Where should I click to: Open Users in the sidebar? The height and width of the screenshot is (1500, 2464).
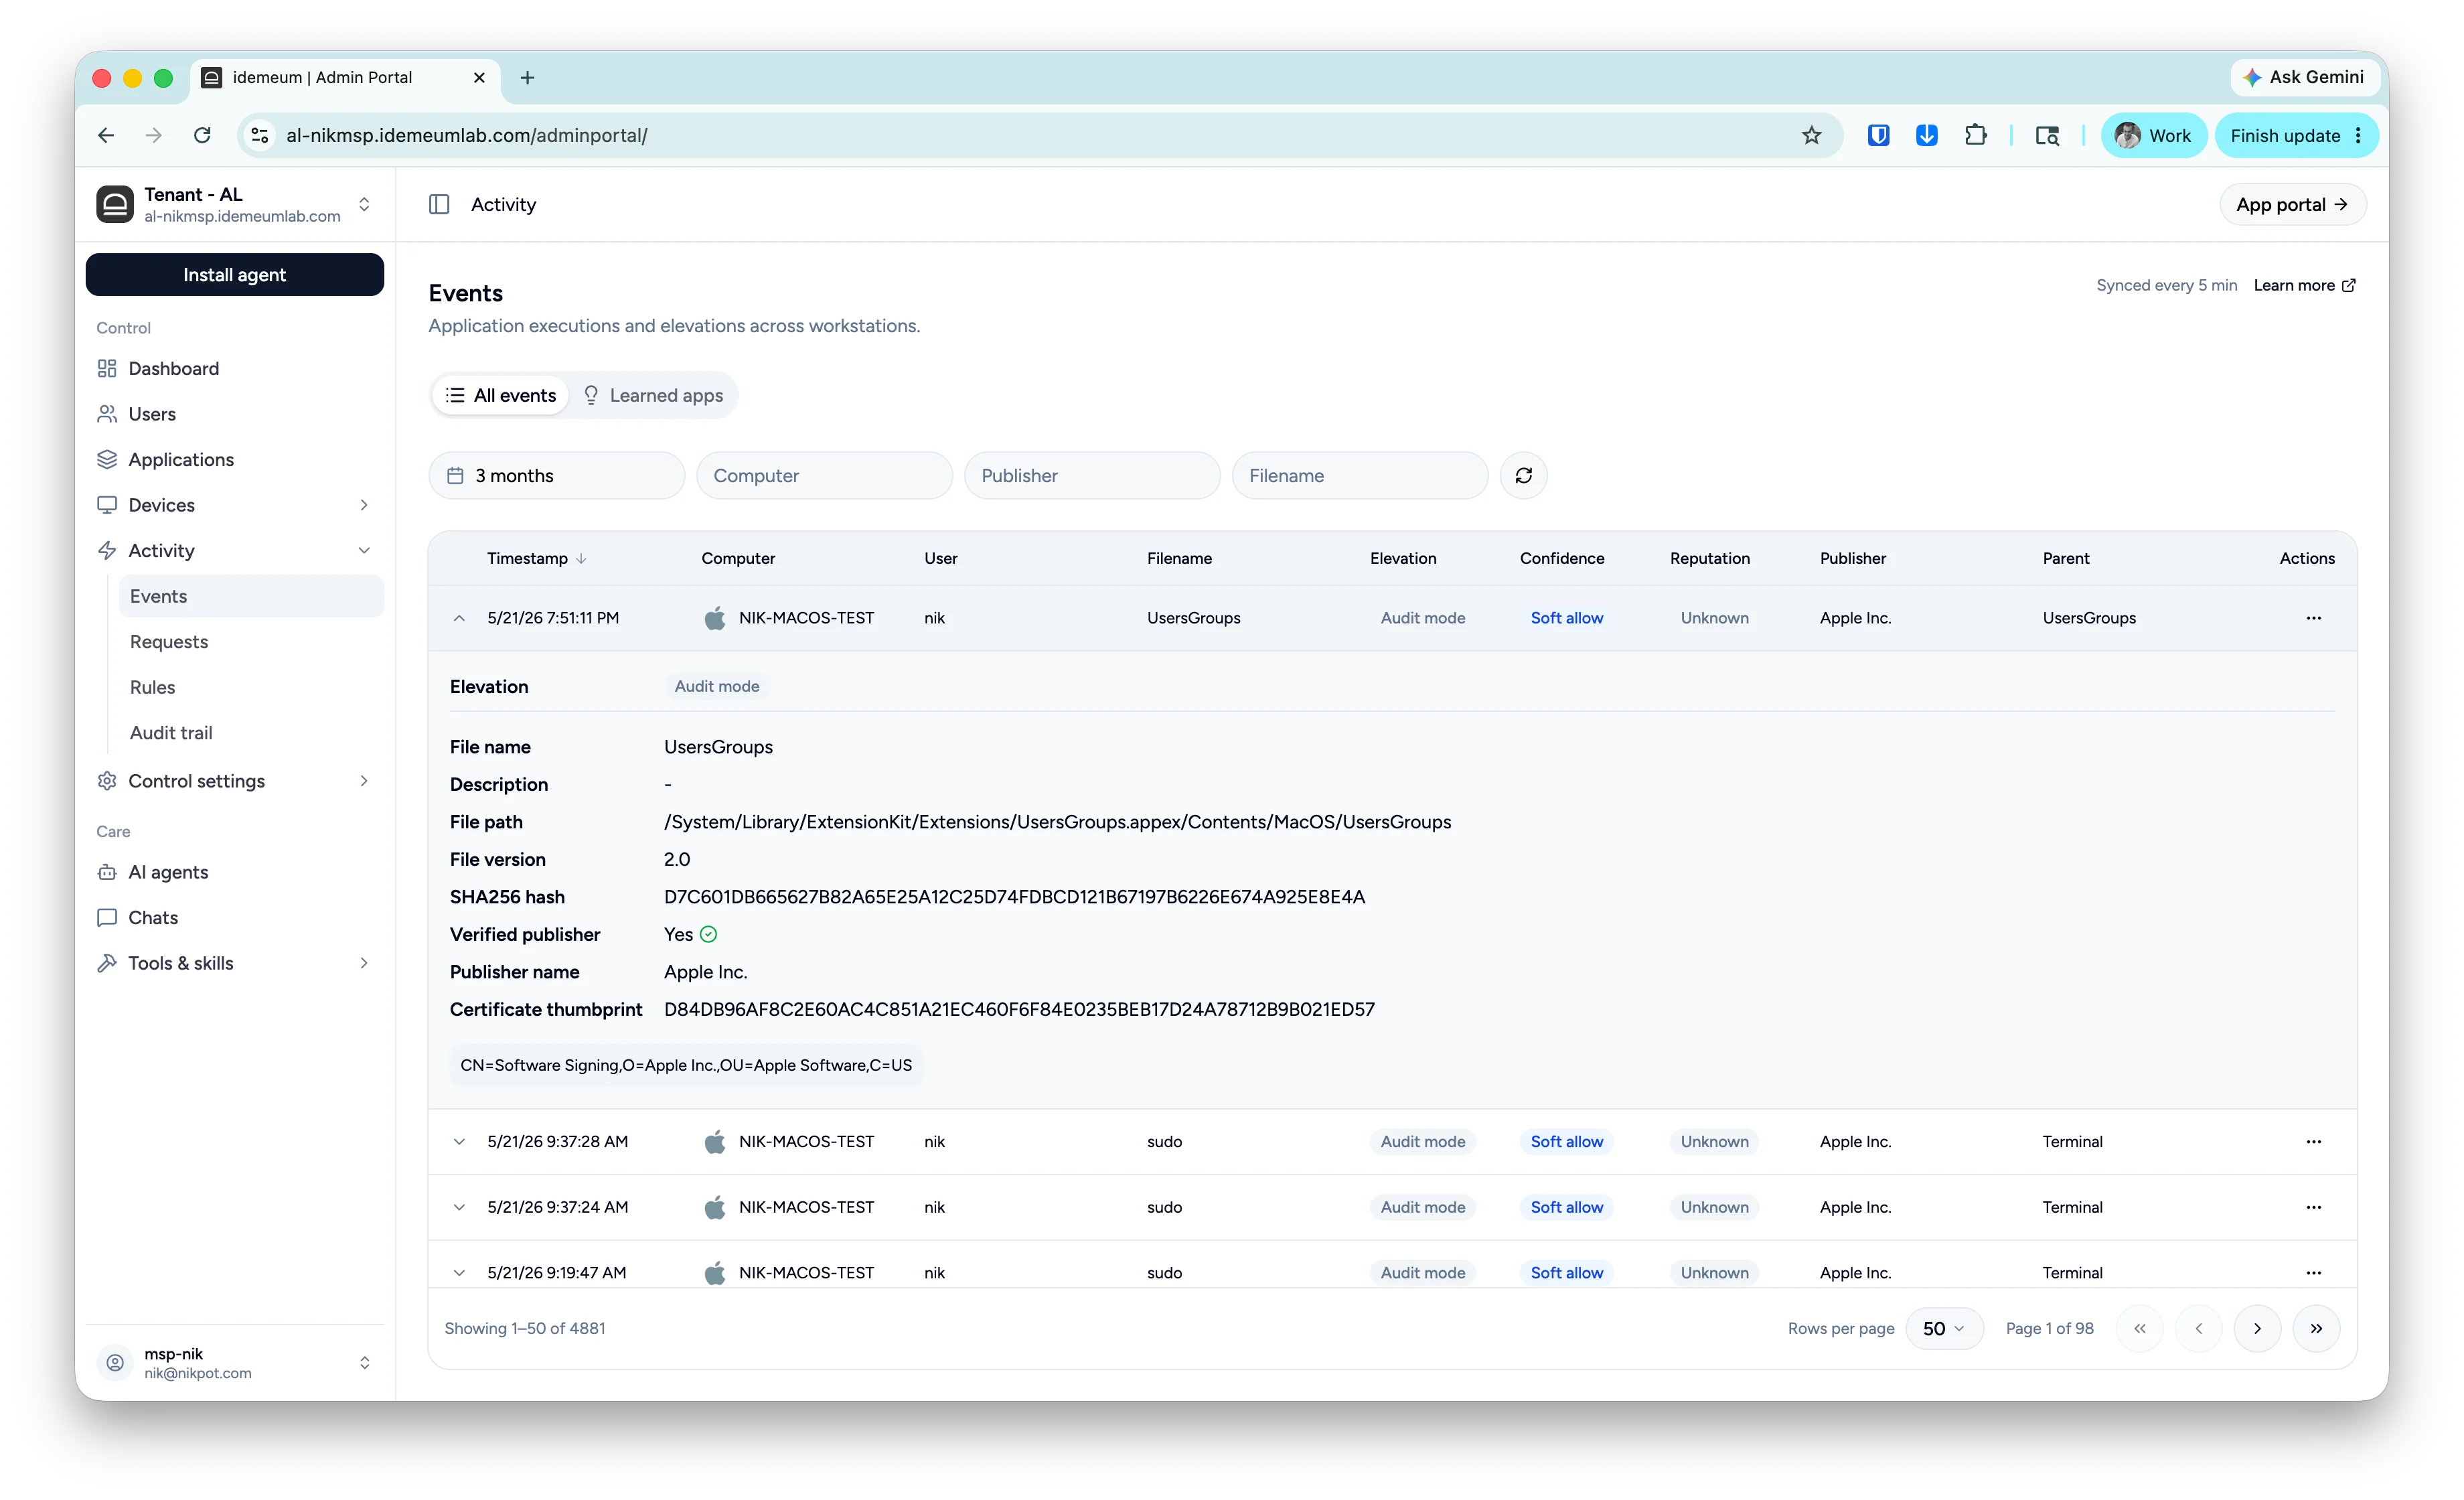235,414
